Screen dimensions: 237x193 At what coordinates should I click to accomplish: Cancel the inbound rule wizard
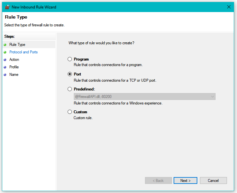[x=213, y=180]
